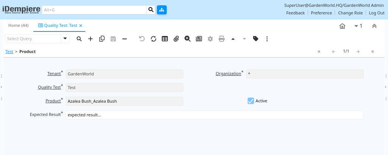Click the Process gear icon
The image size is (388, 155).
[210, 39]
